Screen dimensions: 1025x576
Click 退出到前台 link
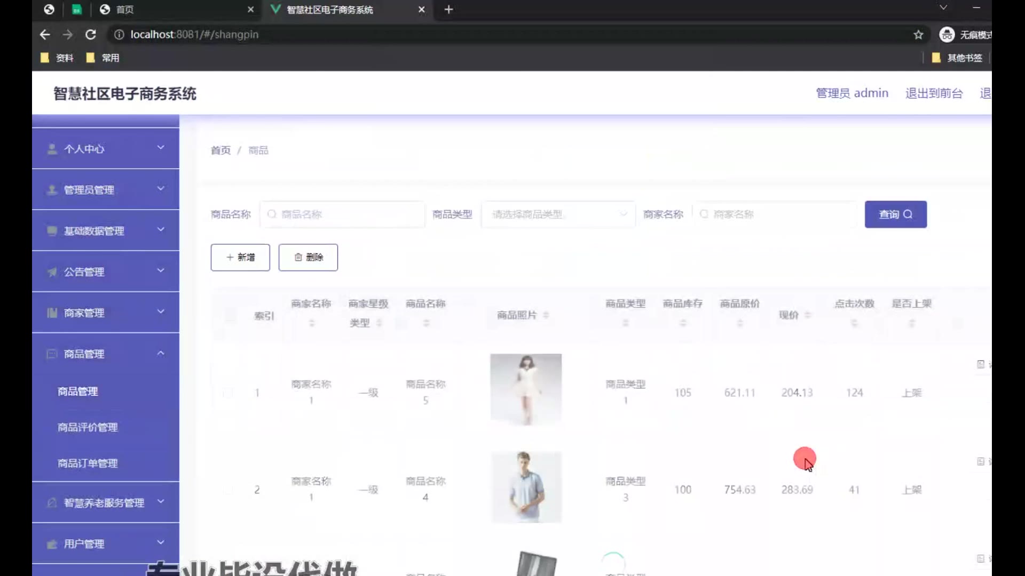[934, 93]
